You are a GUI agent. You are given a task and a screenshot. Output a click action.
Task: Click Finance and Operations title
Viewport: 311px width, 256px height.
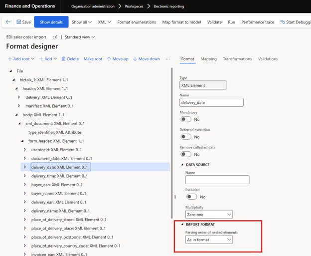(x=30, y=6)
